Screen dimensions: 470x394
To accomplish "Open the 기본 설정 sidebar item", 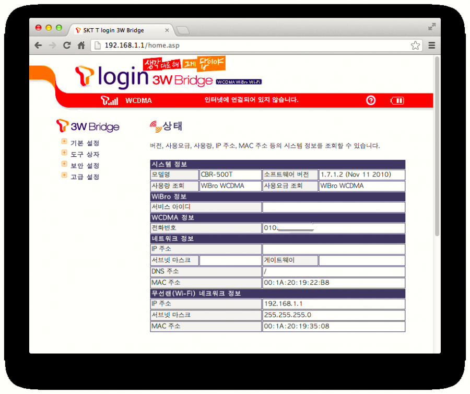I will point(85,143).
